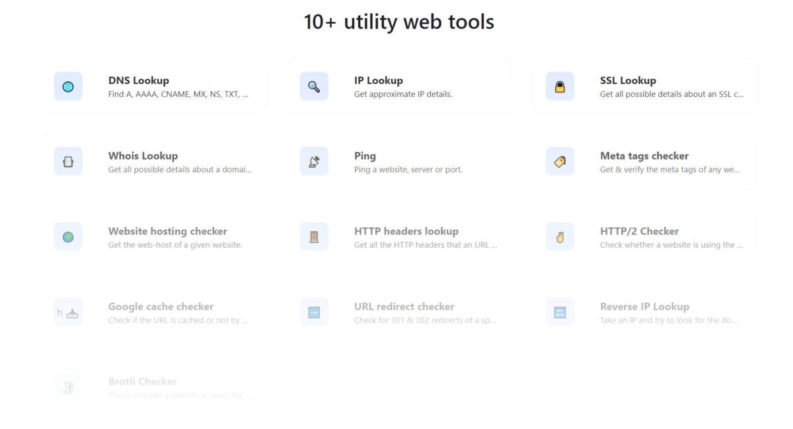The width and height of the screenshot is (793, 429).
Task: Click the SSL Lookup padlock icon
Action: pyautogui.click(x=560, y=86)
